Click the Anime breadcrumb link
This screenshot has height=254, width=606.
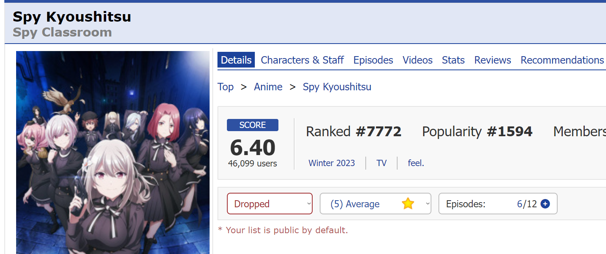coord(268,87)
